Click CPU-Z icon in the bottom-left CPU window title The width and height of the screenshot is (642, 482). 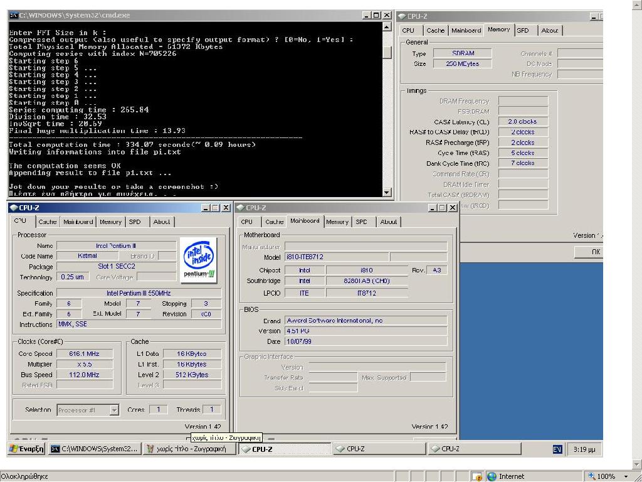point(14,208)
